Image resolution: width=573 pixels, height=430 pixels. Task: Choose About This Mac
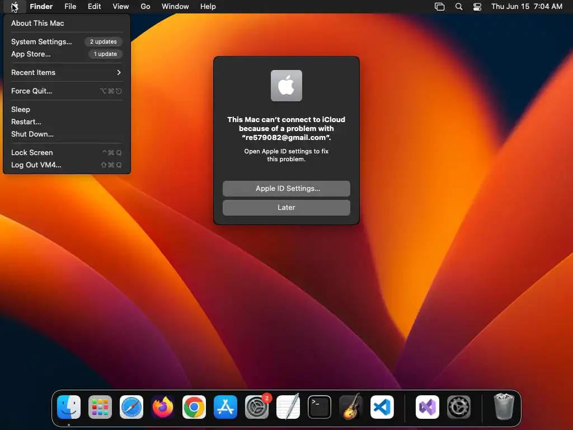[x=67, y=23]
